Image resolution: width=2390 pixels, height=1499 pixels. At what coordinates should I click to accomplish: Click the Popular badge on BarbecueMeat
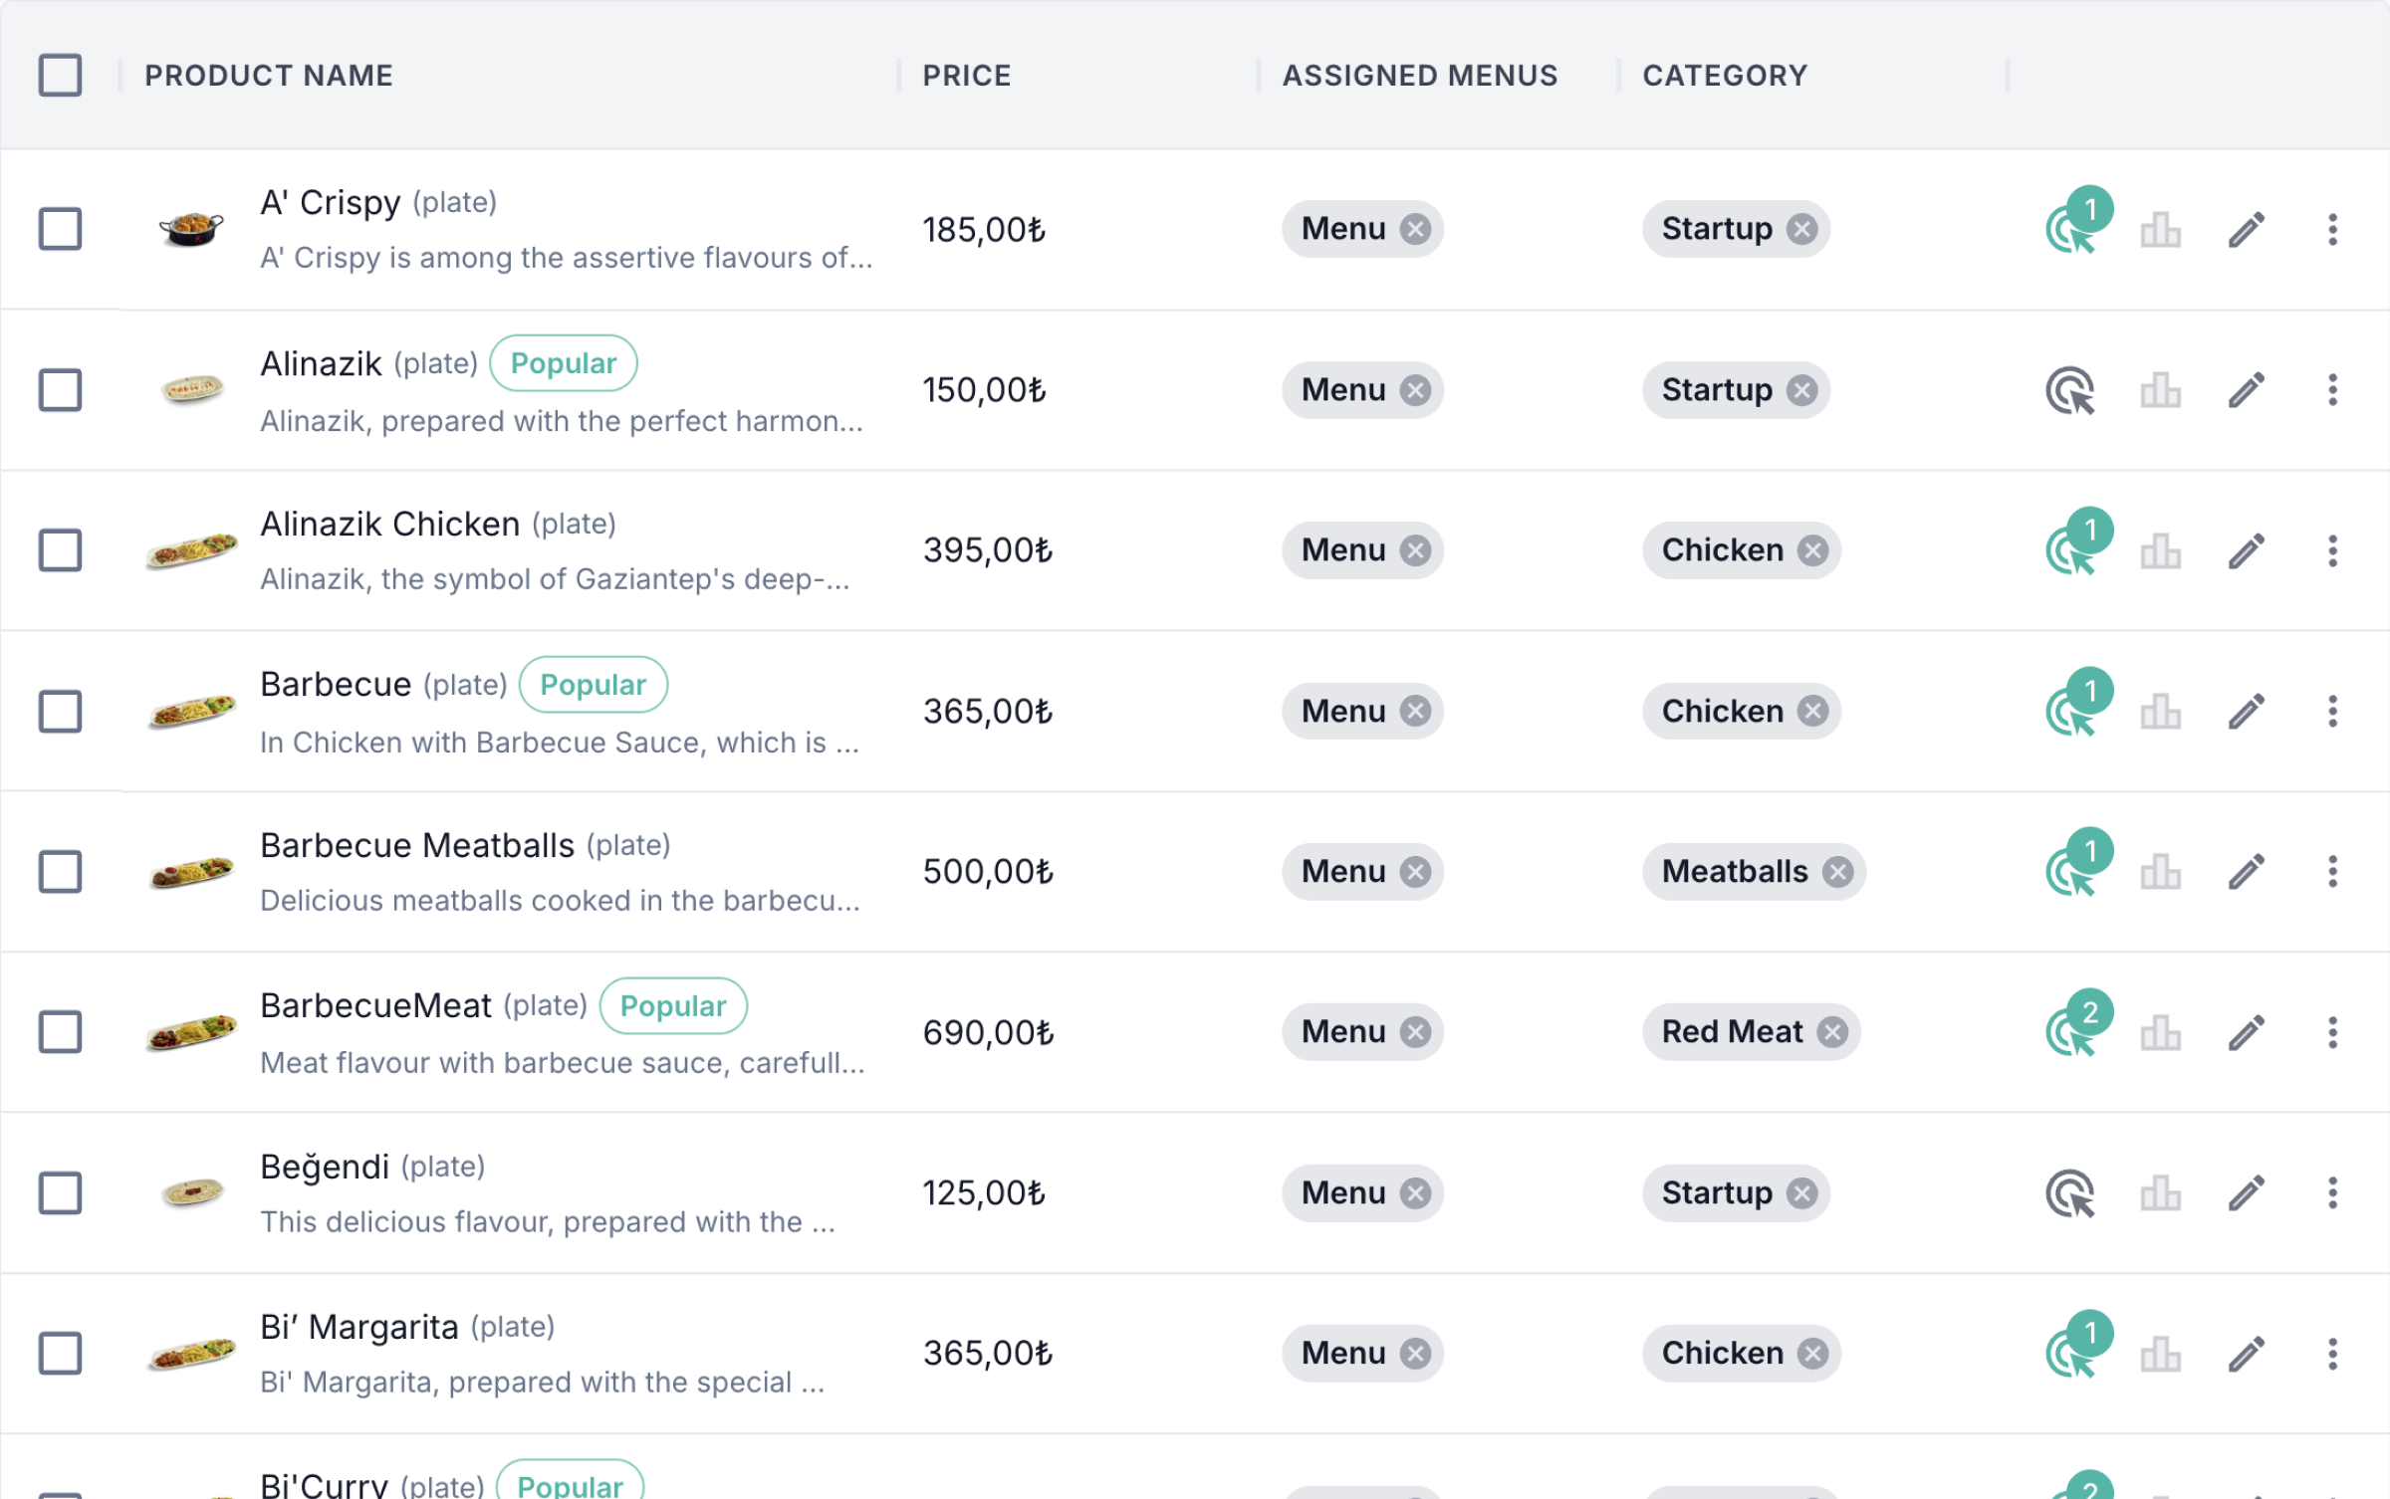pos(672,1006)
